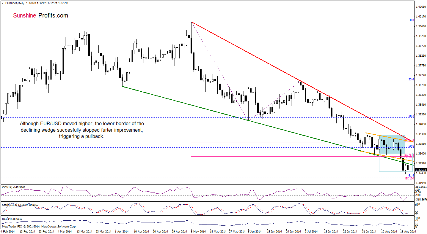Click the 20 Apr 2014 date label
427x234 pixels.
click(161, 231)
